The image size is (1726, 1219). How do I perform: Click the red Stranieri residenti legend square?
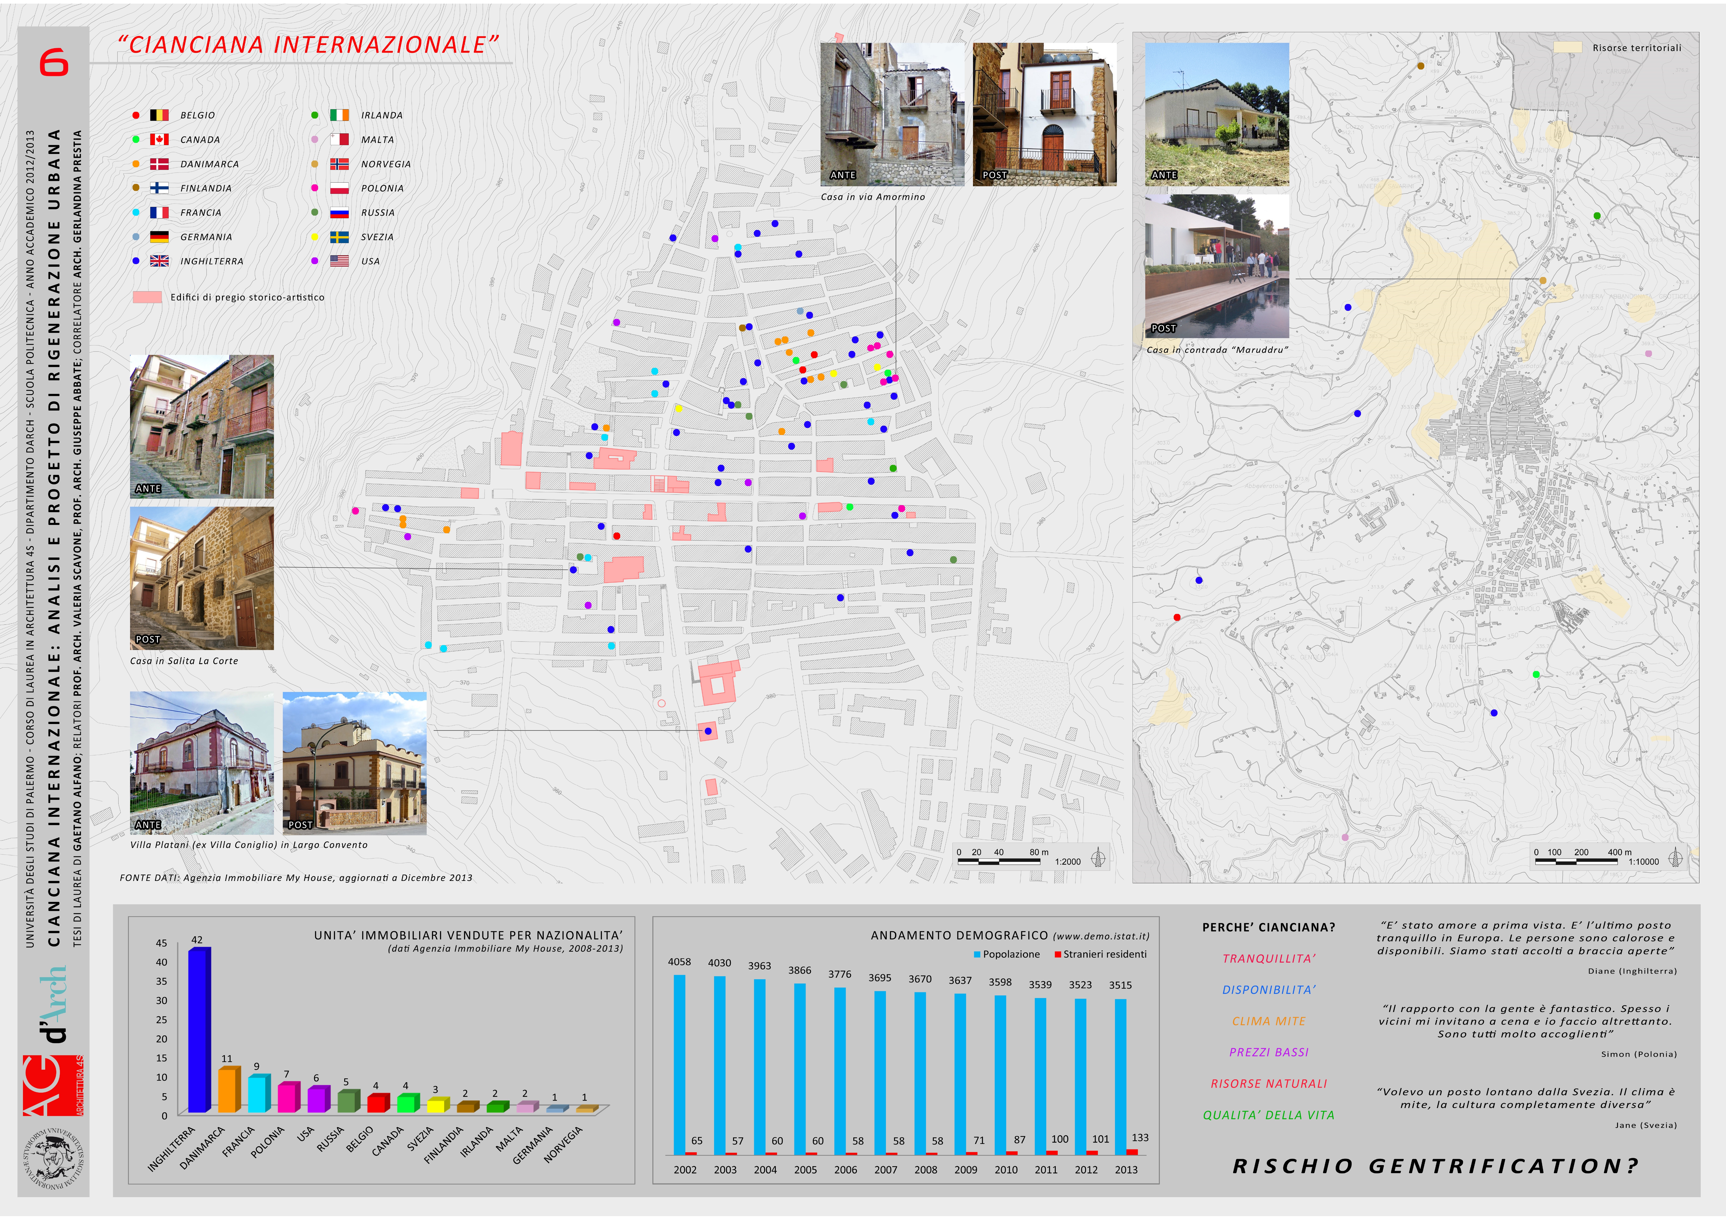[x=1058, y=954]
